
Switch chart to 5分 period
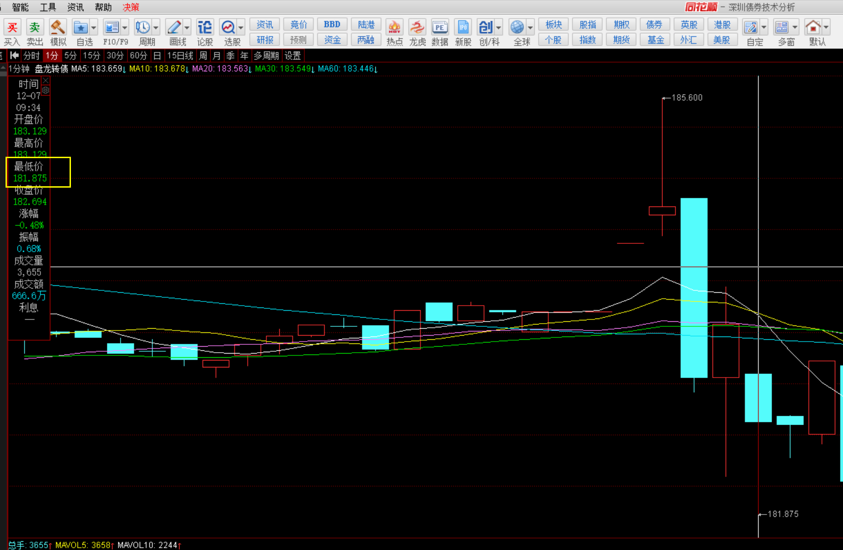70,56
